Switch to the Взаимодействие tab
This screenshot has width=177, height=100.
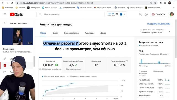coord(72,33)
